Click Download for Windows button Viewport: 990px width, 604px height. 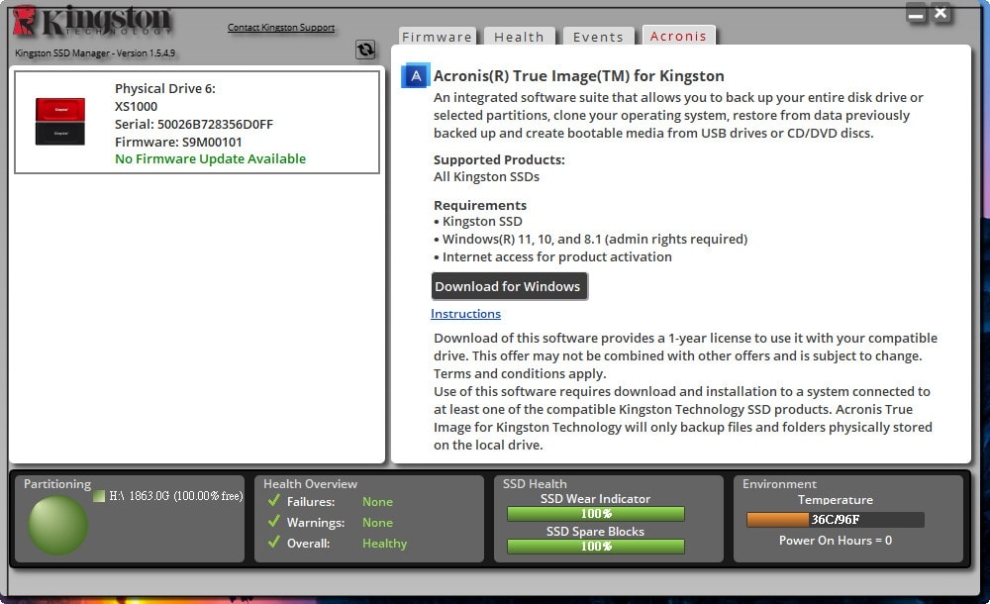pos(509,286)
